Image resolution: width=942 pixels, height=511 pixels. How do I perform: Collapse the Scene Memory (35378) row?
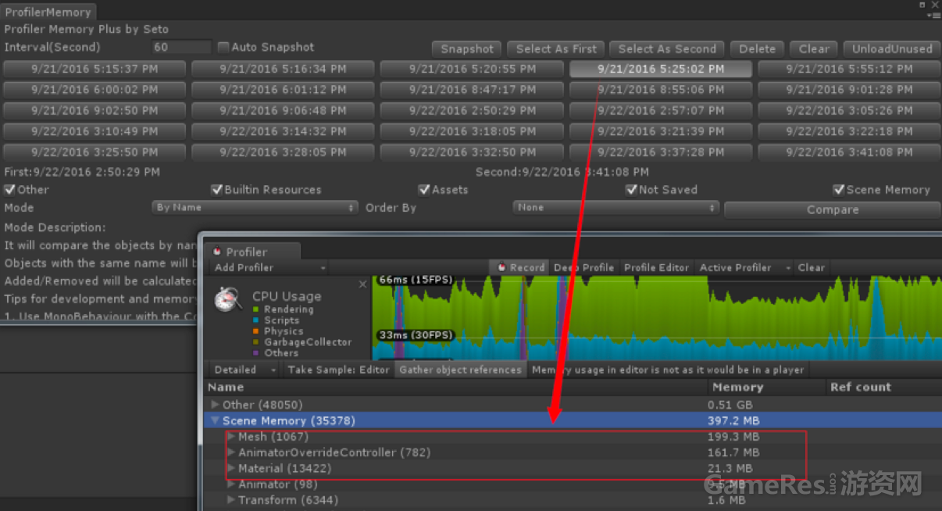pyautogui.click(x=216, y=421)
